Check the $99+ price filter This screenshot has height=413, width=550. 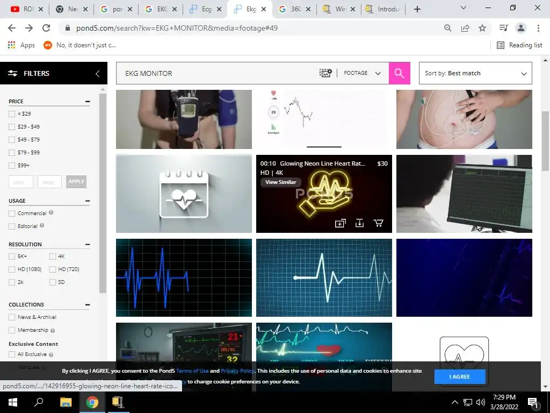(12, 166)
